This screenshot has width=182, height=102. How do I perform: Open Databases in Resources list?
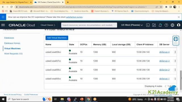(9, 38)
